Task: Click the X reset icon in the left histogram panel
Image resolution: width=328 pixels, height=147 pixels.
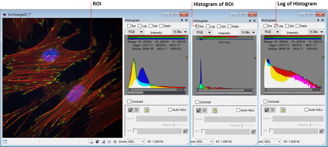Action: [137, 110]
